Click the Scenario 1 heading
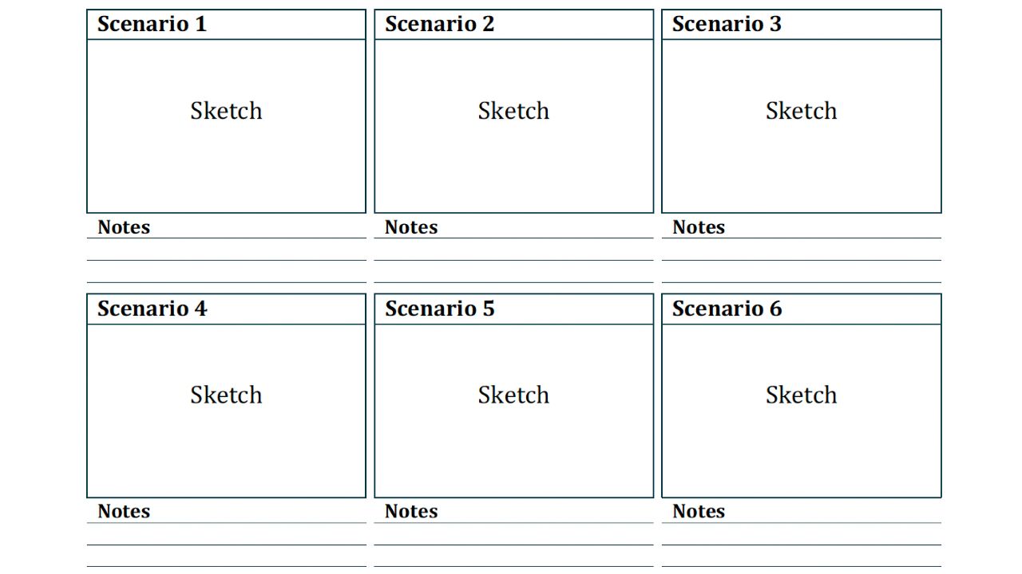Image resolution: width=1022 pixels, height=574 pixels. pyautogui.click(x=152, y=24)
